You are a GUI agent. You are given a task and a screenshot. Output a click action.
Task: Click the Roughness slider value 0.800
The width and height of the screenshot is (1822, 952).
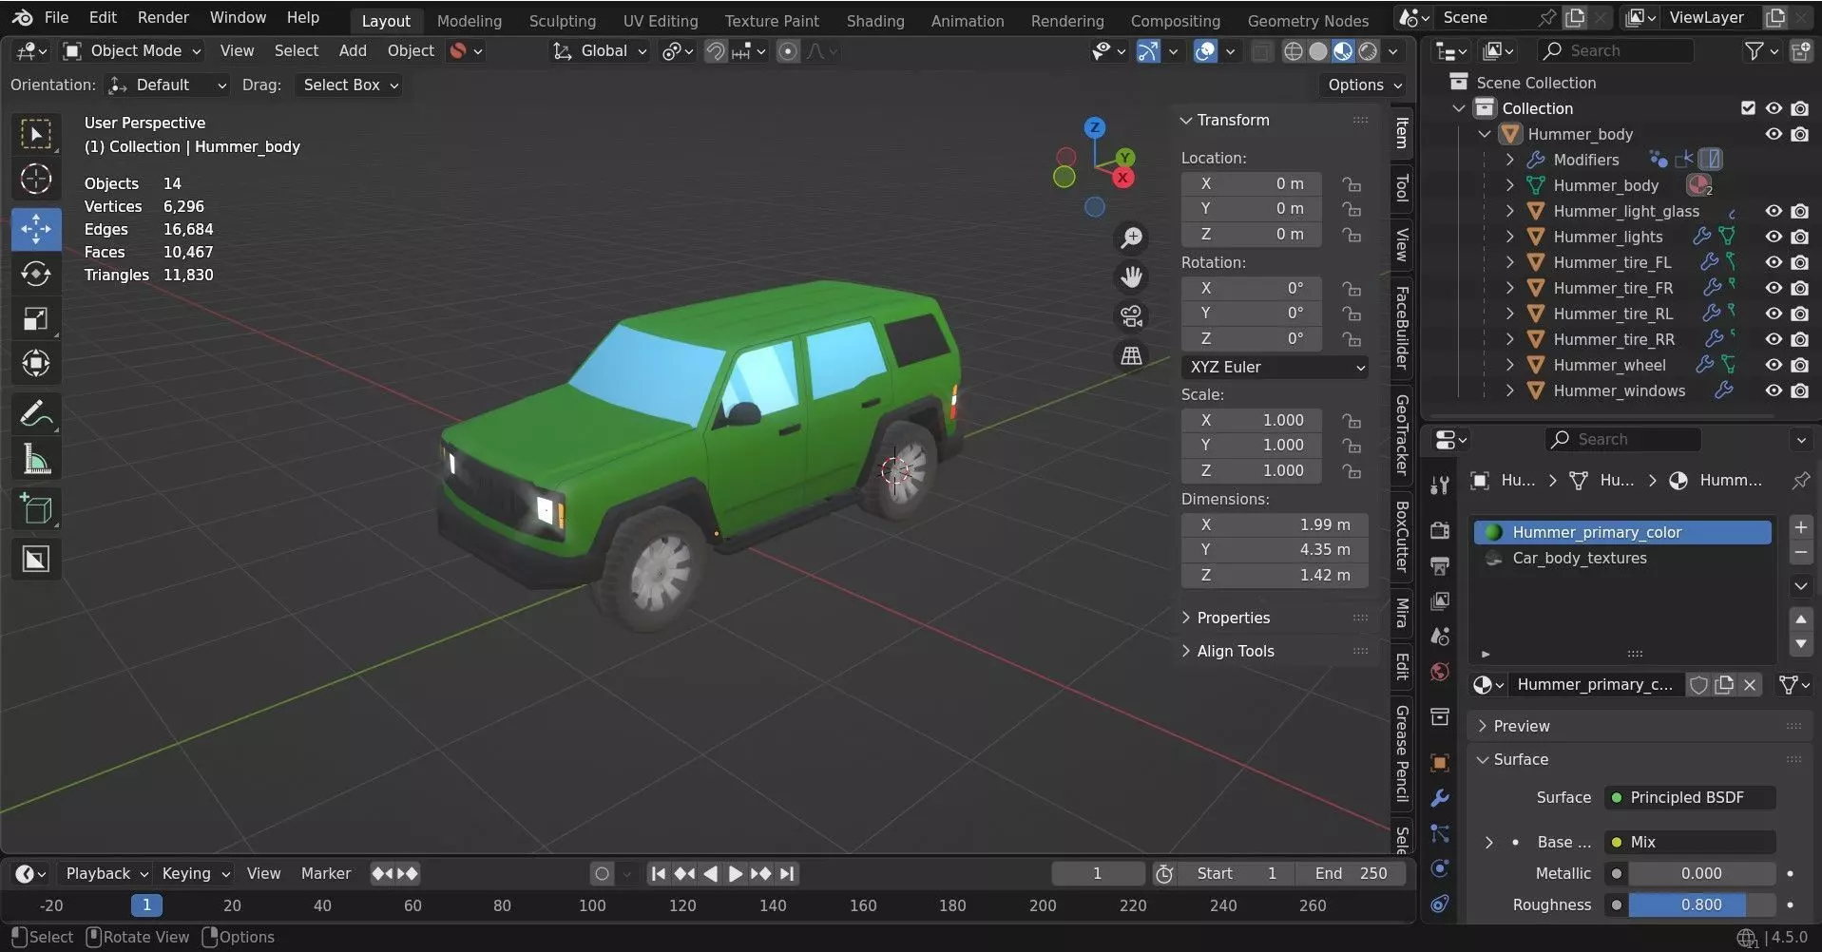pyautogui.click(x=1701, y=904)
